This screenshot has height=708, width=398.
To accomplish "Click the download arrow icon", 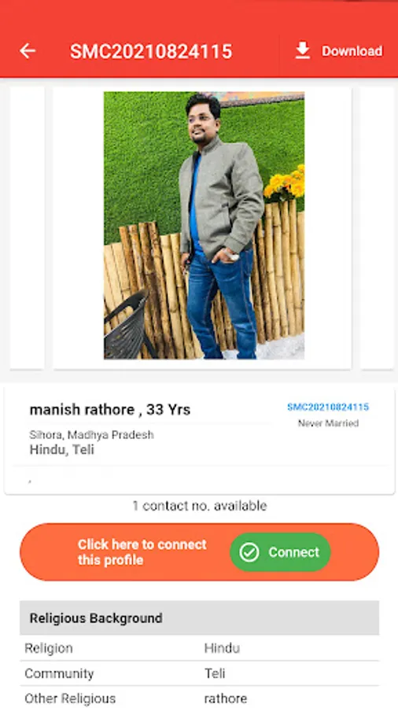I will (302, 50).
